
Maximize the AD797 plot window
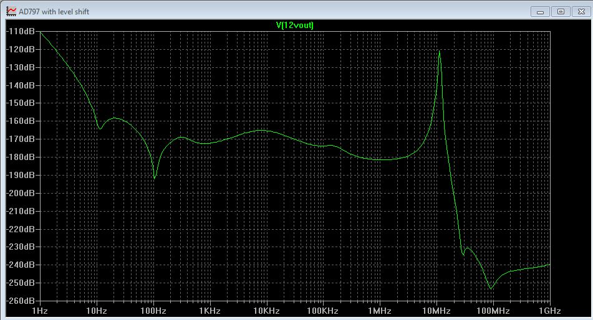coord(561,12)
